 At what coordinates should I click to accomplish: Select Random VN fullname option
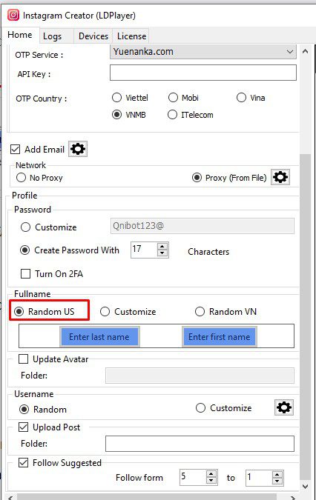point(200,312)
